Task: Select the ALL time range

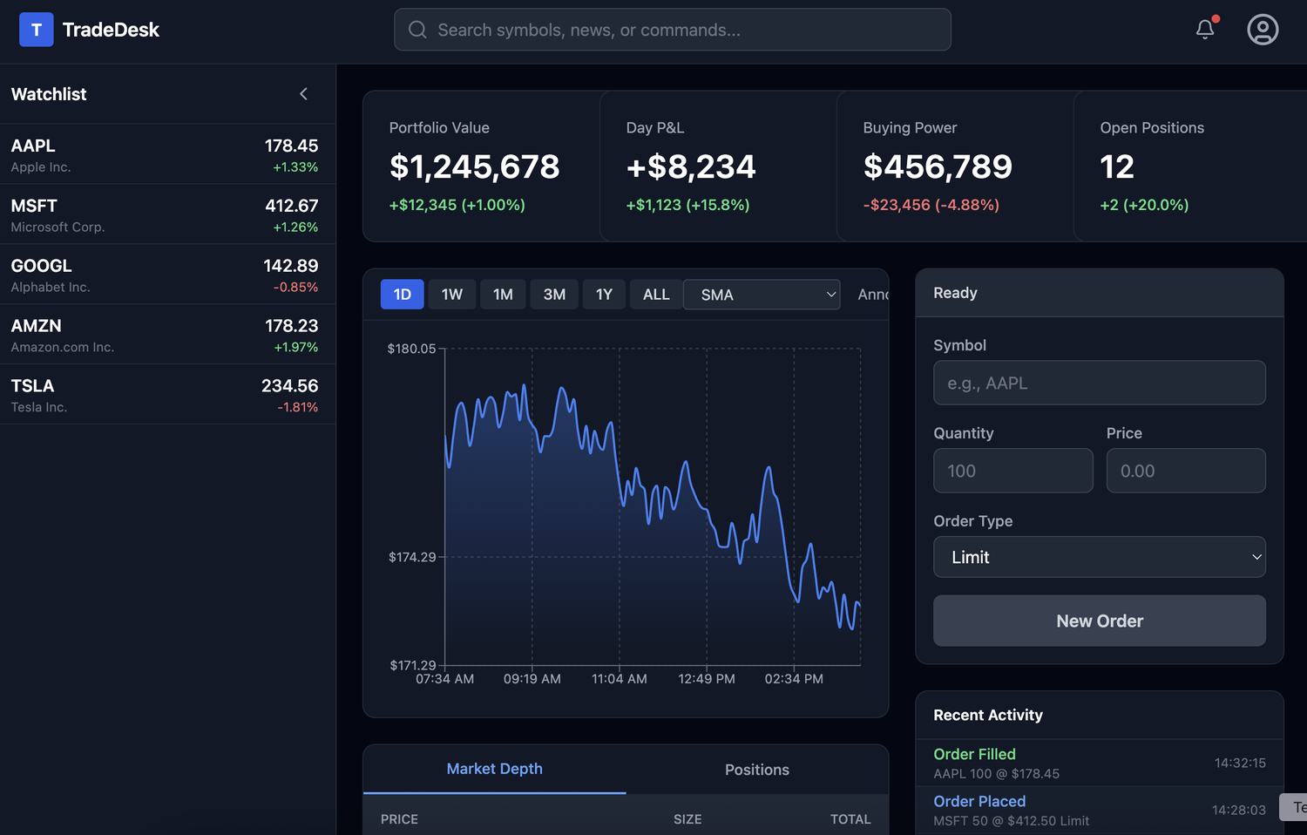Action: pos(656,295)
